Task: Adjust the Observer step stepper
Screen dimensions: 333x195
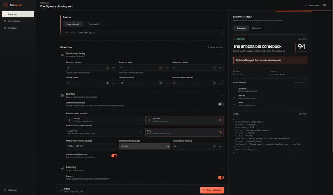Action: point(161,68)
